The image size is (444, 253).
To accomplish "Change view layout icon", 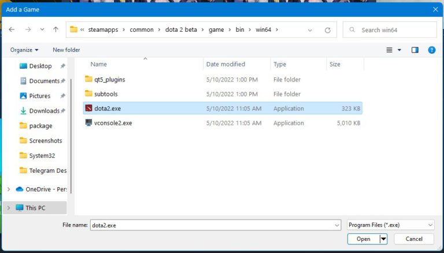I will (x=389, y=50).
